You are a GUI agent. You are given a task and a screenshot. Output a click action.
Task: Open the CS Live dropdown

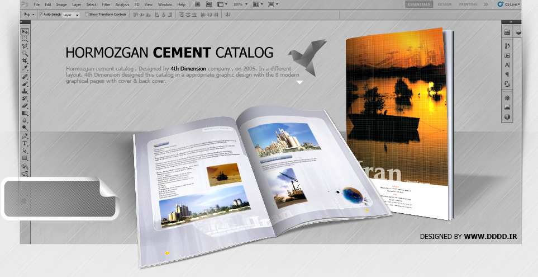[x=509, y=4]
